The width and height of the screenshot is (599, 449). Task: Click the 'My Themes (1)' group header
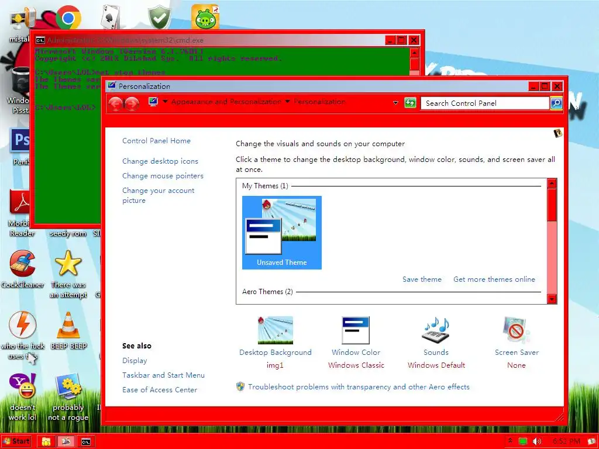tap(265, 186)
